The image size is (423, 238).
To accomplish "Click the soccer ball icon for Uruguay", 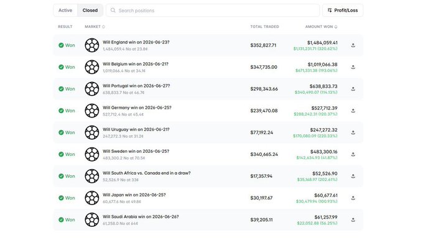I will [x=91, y=132].
